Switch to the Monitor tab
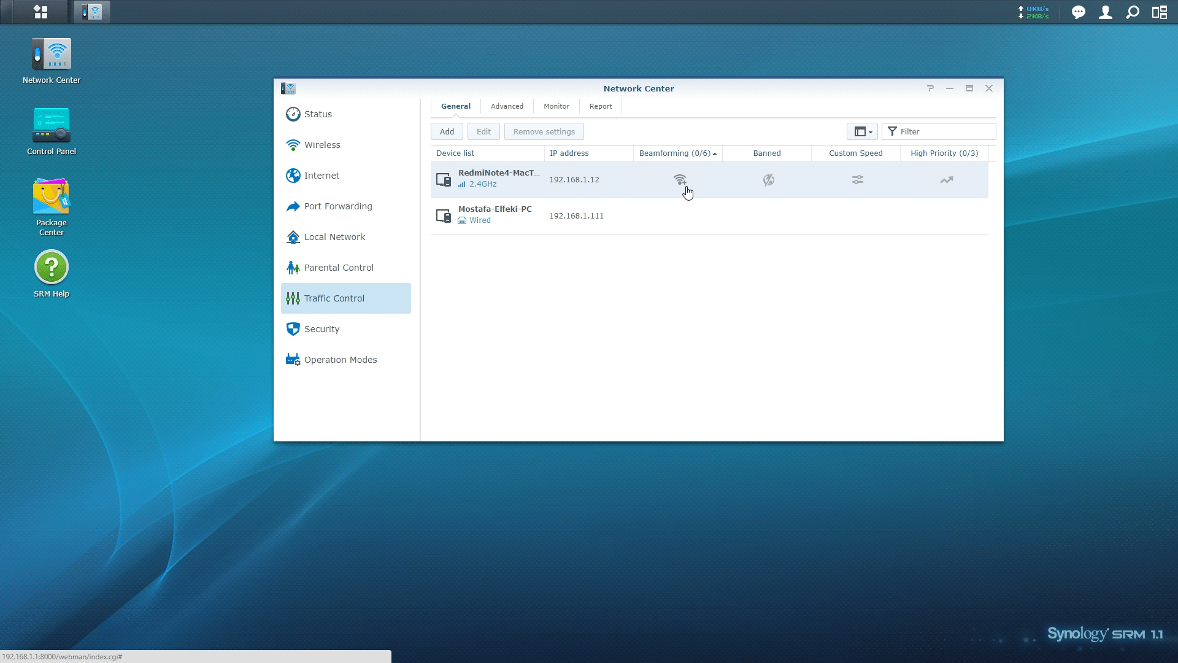Screen dimensions: 1178x663 pyautogui.click(x=556, y=106)
